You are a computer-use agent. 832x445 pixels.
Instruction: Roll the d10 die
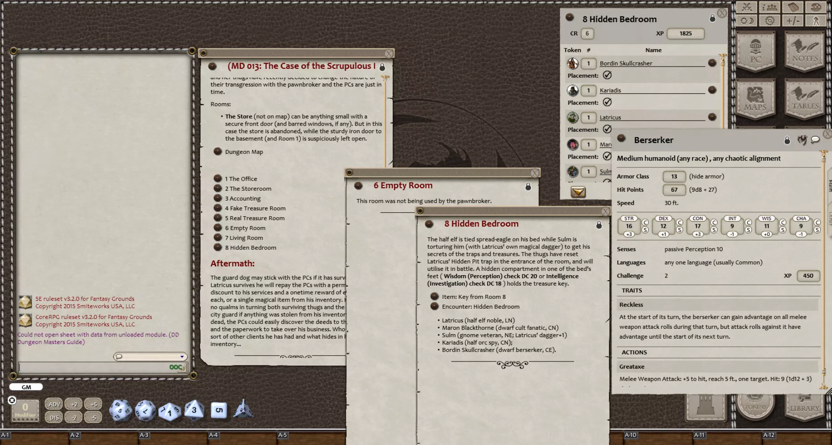tap(170, 411)
